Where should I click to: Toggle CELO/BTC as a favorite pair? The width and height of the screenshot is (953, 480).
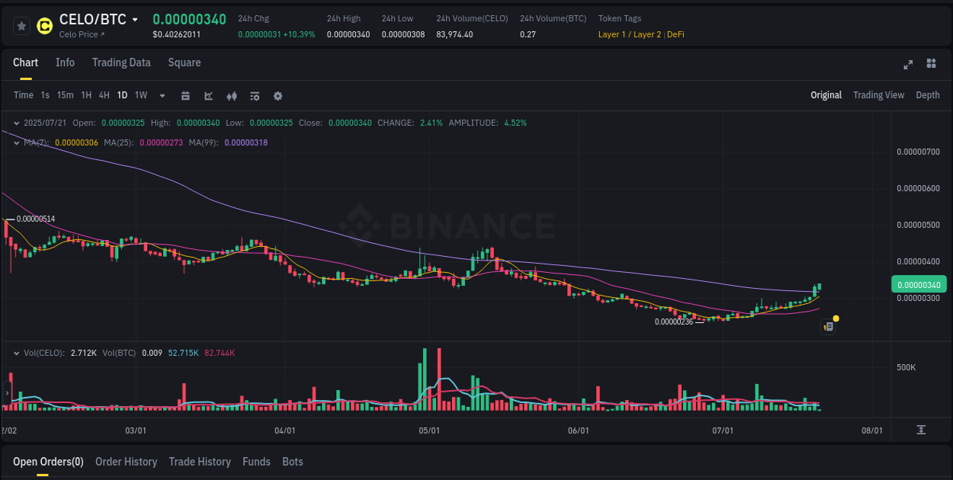pos(22,25)
